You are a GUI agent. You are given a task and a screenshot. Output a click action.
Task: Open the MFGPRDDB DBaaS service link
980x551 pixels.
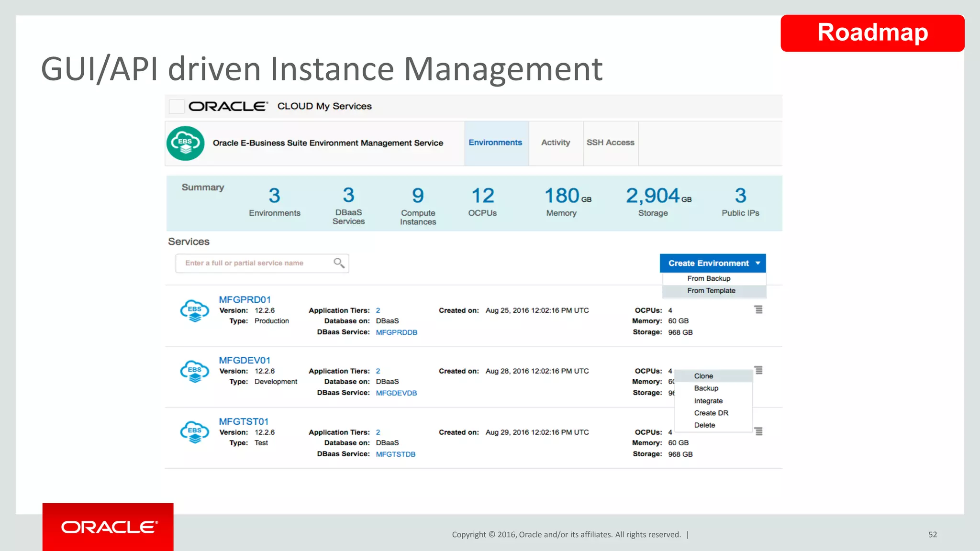397,332
